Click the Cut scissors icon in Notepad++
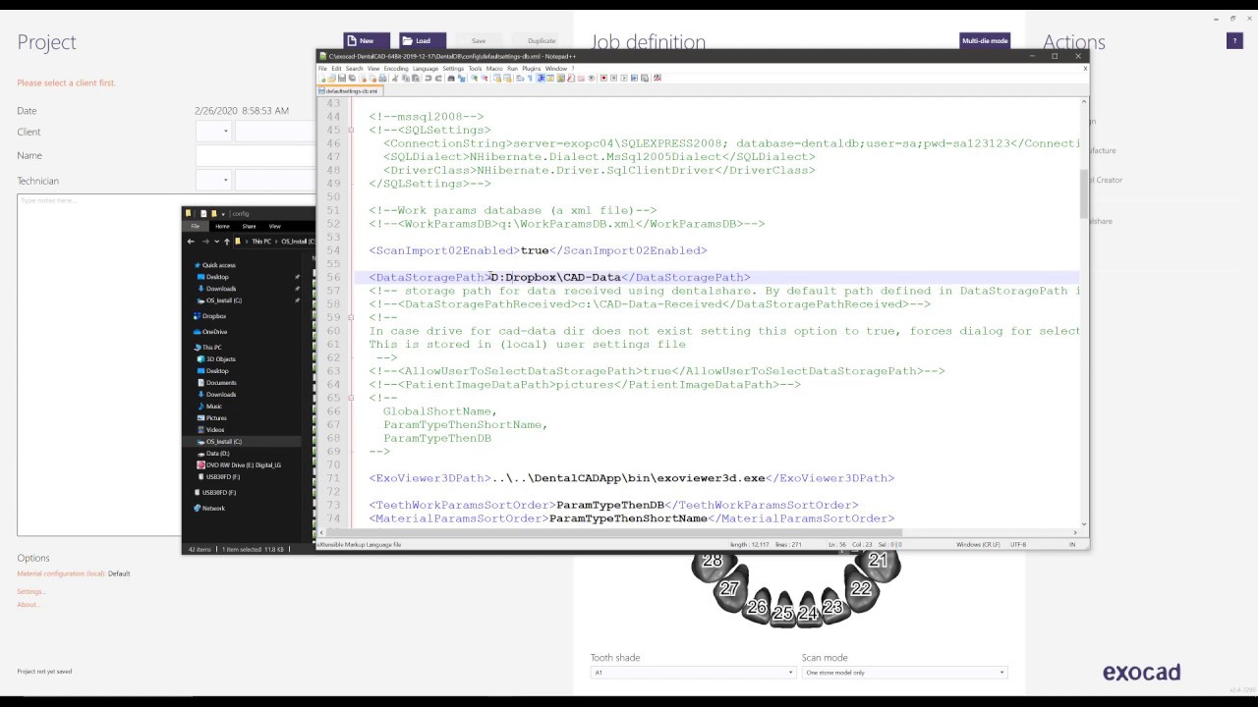 [x=395, y=79]
